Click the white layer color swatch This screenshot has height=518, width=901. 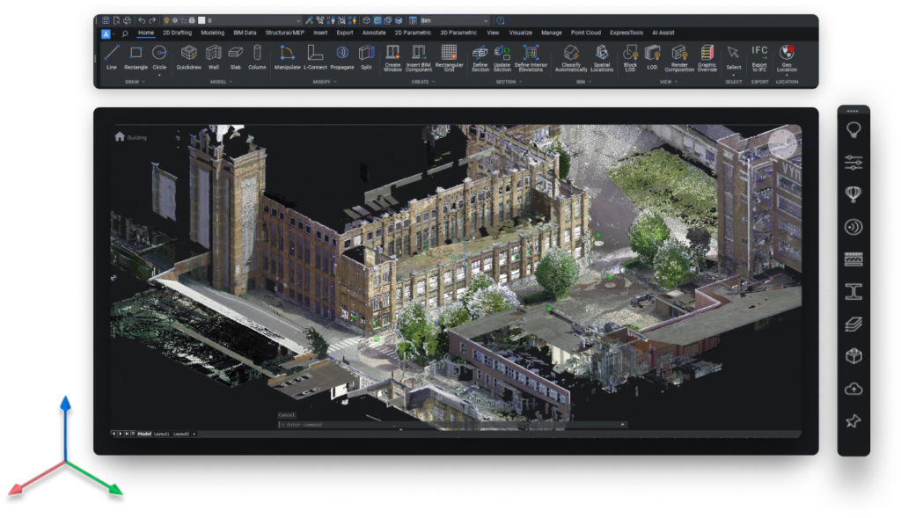pyautogui.click(x=201, y=20)
